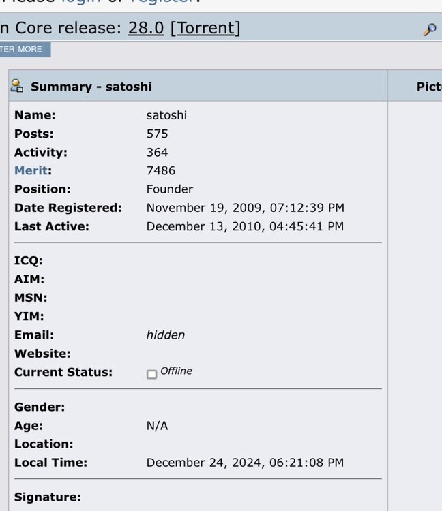442x511 pixels.
Task: Click the date 'November 19, 2009, 07:12:39 PM'
Action: pos(246,208)
